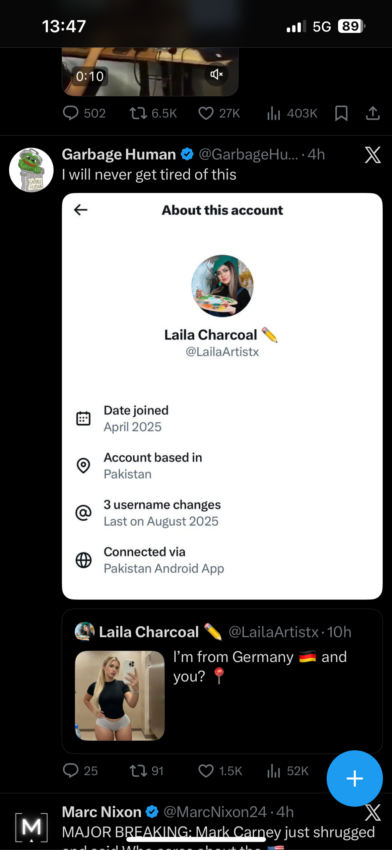
Task: Like Garbage Human's post with 1.5K likes
Action: click(x=206, y=771)
